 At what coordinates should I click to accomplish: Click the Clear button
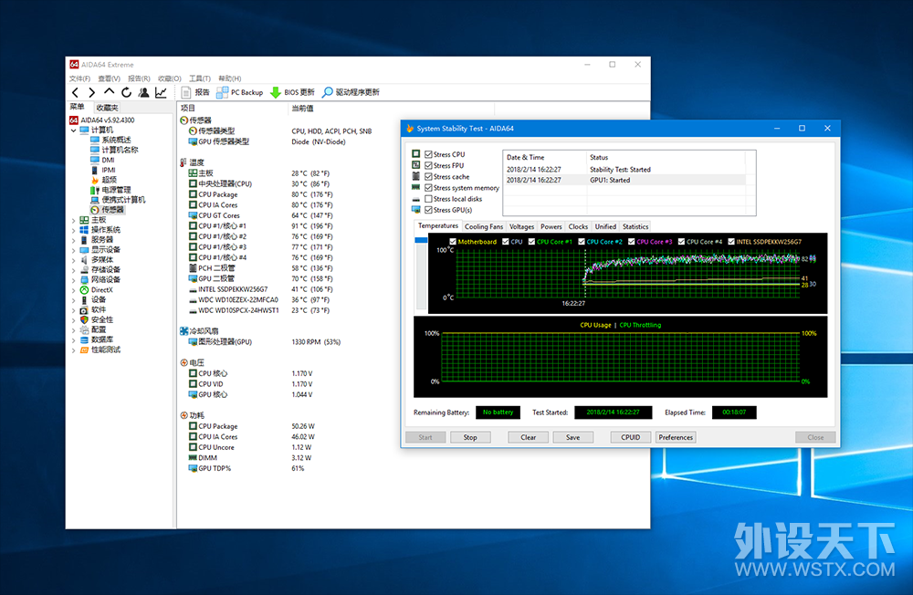pyautogui.click(x=528, y=437)
